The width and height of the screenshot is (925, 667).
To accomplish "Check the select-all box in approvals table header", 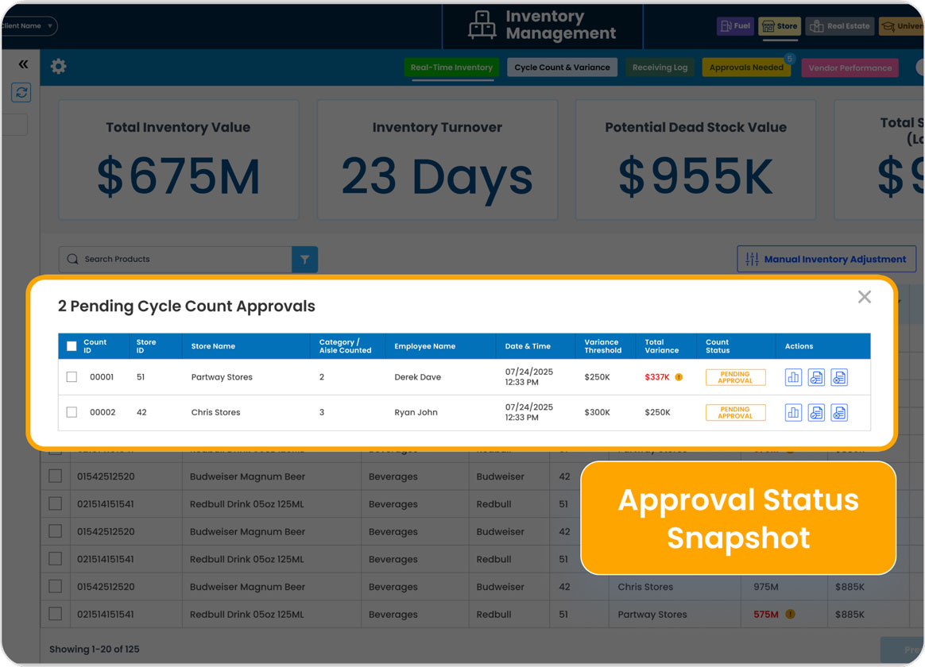I will click(71, 346).
